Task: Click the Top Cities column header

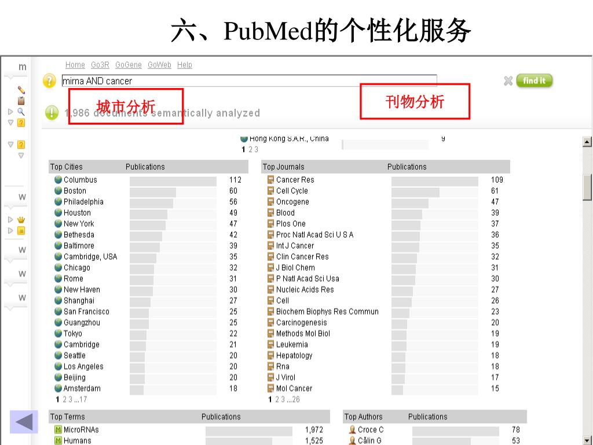Action: [x=66, y=167]
